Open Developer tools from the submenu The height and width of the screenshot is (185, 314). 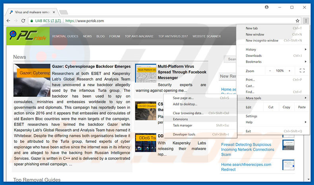pyautogui.click(x=200, y=134)
